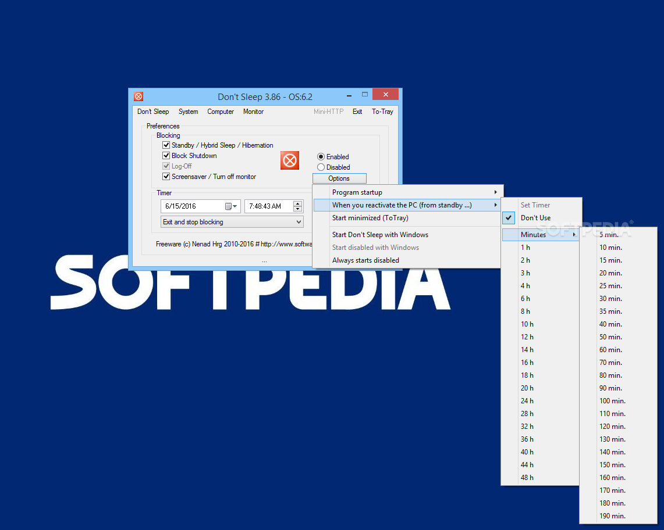
Task: Select 4 h from hours list
Action: tap(541, 286)
